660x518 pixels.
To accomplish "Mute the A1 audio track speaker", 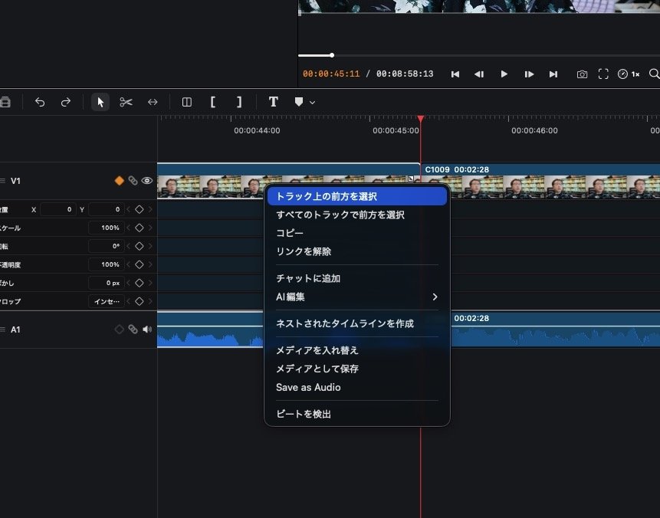I will click(147, 329).
